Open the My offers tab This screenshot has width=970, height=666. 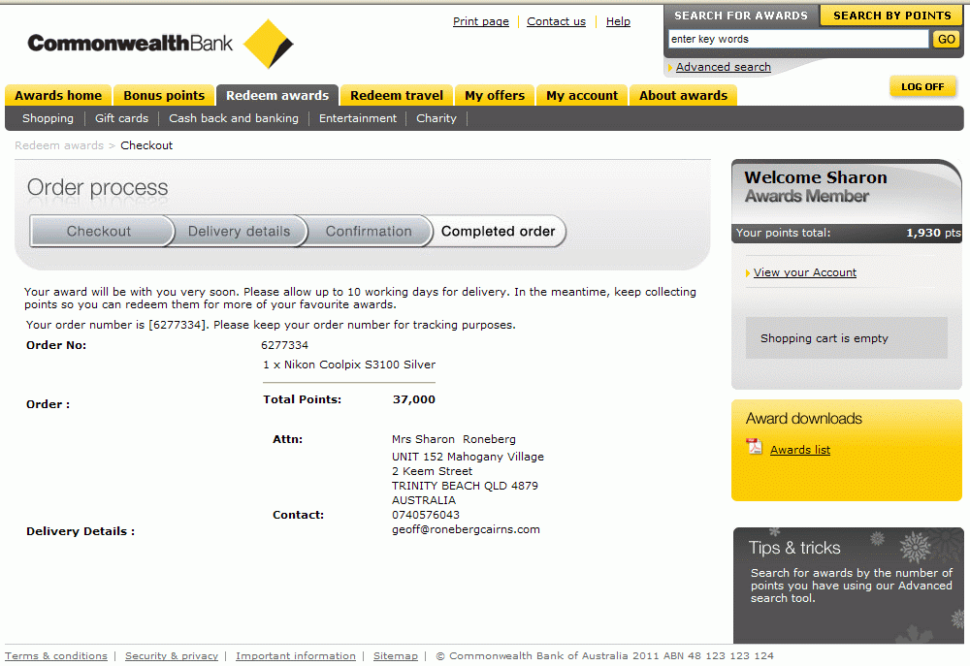pyautogui.click(x=495, y=95)
